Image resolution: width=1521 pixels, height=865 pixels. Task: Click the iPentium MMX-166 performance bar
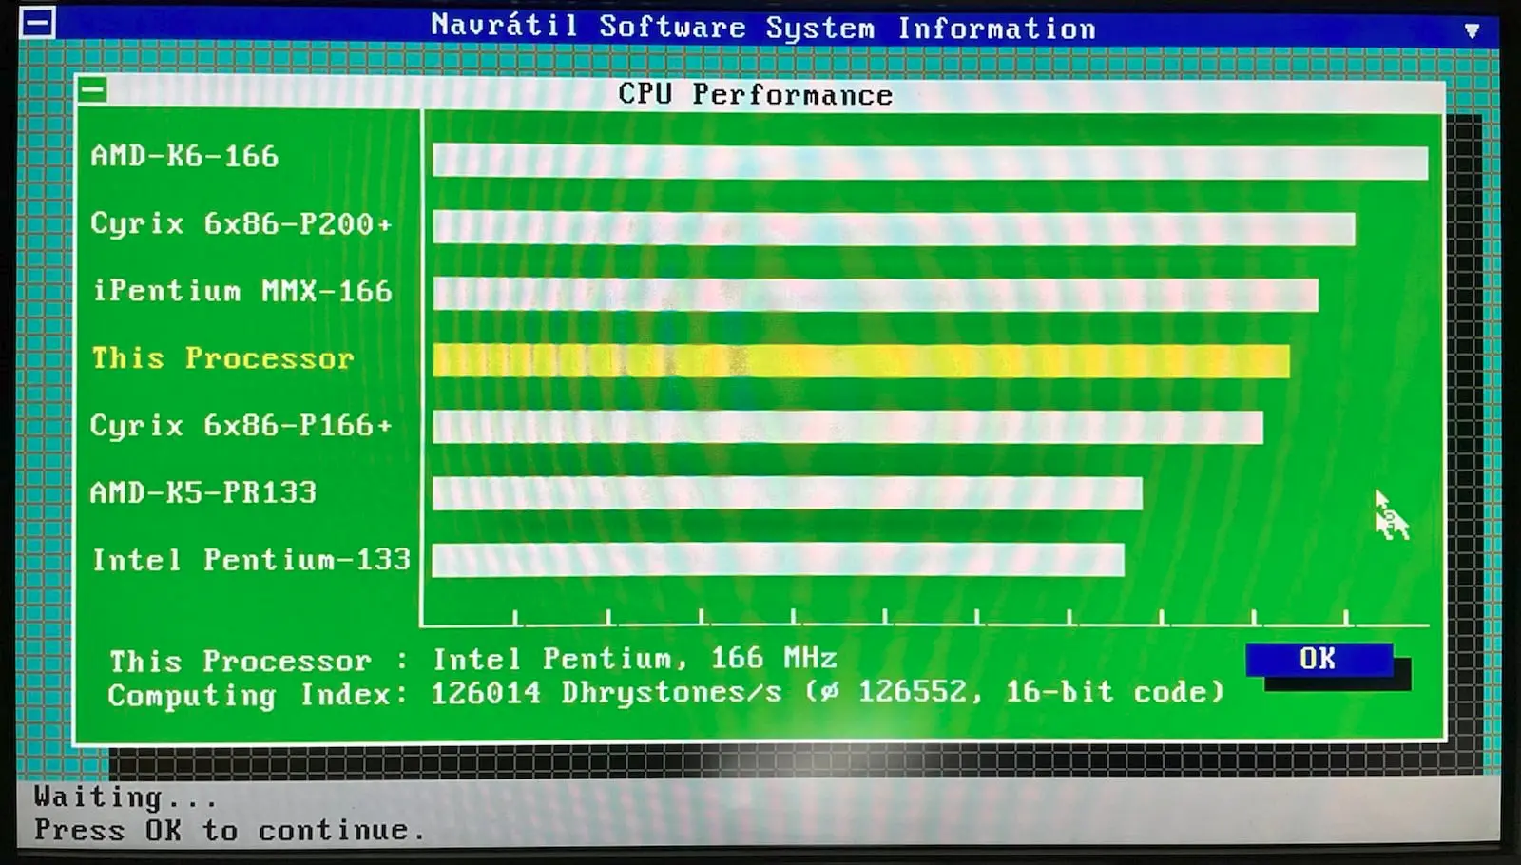[x=876, y=295]
